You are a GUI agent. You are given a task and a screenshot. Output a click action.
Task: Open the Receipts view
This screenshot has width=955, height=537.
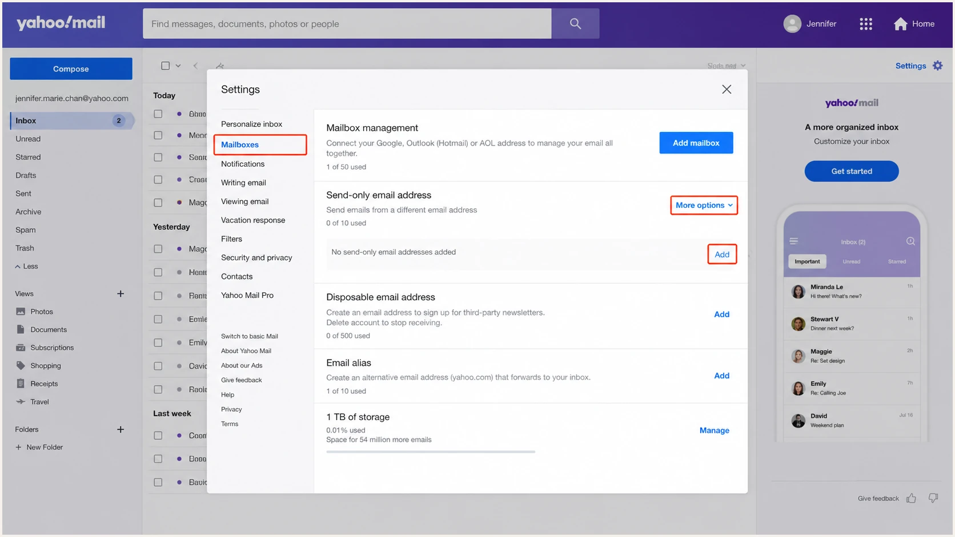tap(43, 384)
